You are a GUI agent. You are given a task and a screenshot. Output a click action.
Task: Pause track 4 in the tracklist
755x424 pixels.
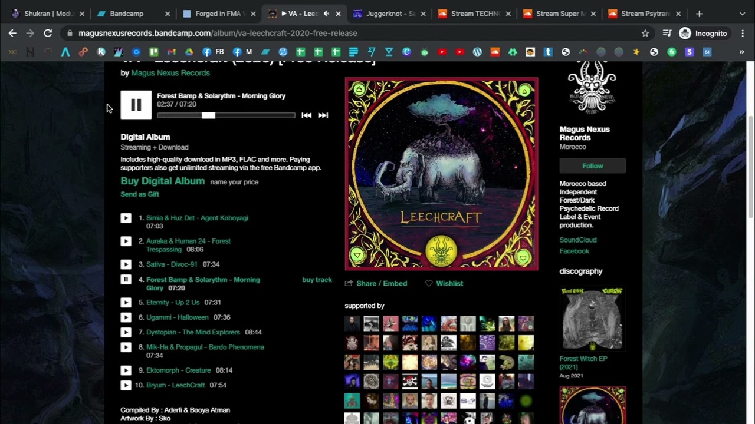(126, 280)
